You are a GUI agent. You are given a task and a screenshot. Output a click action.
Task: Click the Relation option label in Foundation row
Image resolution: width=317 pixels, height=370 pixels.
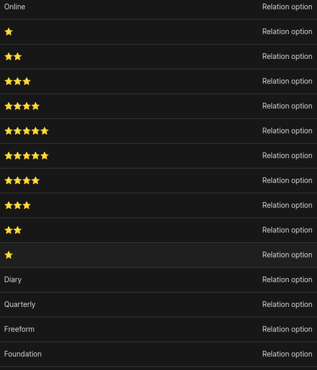pyautogui.click(x=287, y=354)
